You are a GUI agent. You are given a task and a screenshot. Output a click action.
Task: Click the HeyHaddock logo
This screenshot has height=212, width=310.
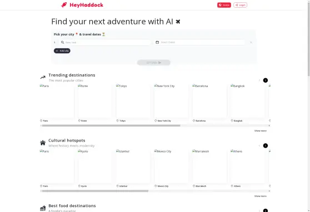[82, 5]
